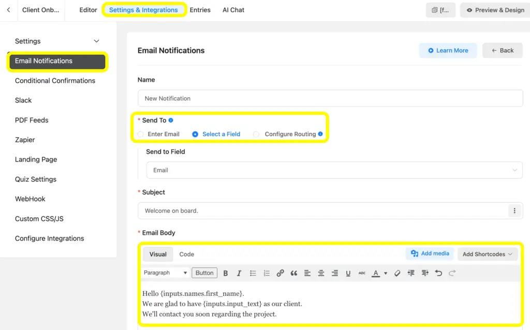Click into the email body text area
Viewport: 530px width, 330px height.
pos(330,304)
